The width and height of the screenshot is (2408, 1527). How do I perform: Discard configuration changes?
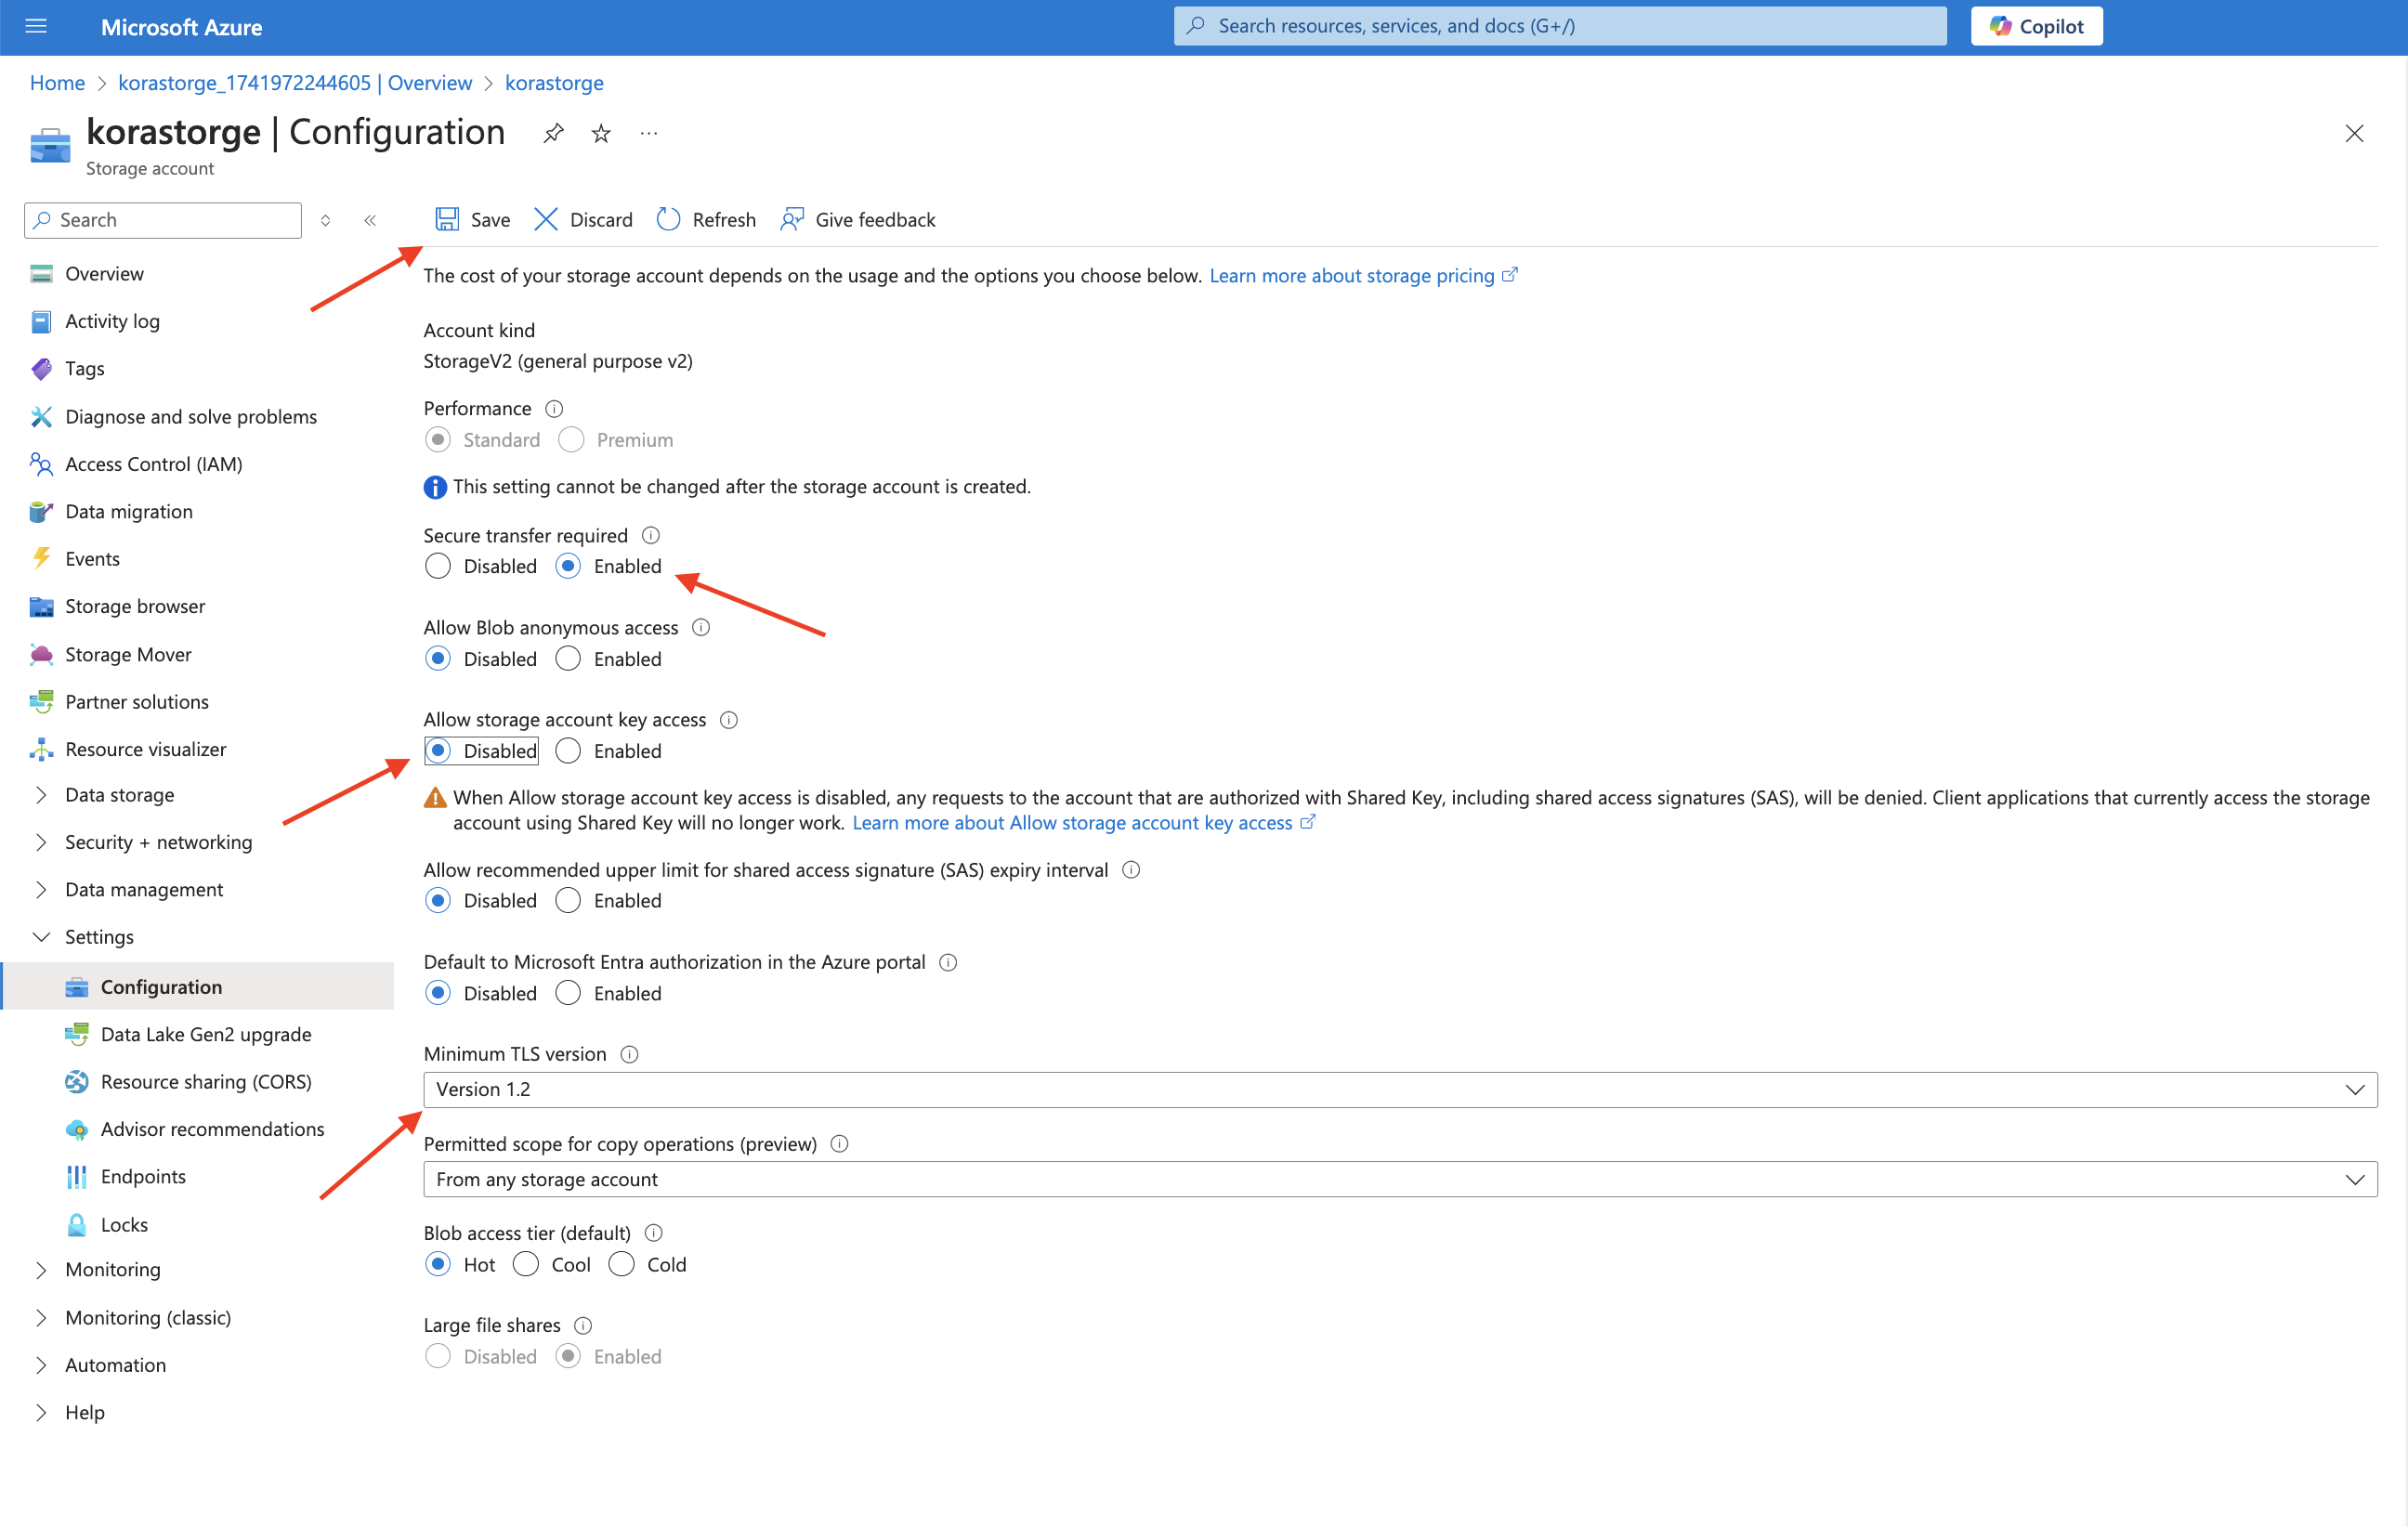tap(583, 219)
